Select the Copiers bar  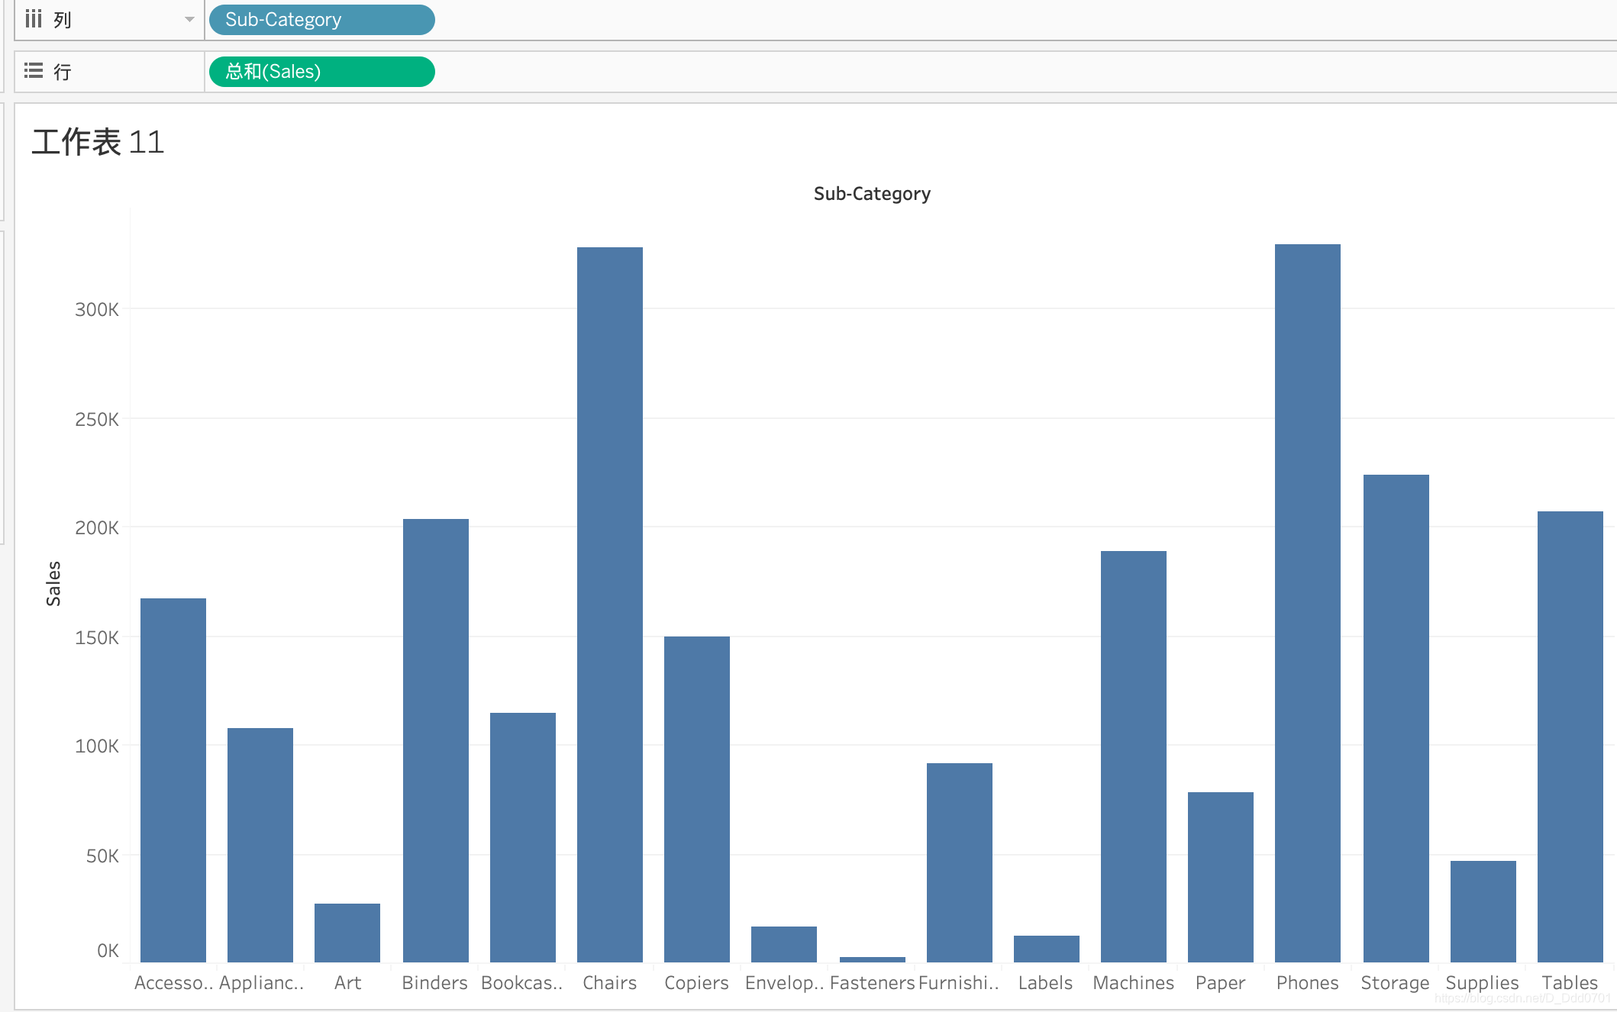tap(696, 798)
